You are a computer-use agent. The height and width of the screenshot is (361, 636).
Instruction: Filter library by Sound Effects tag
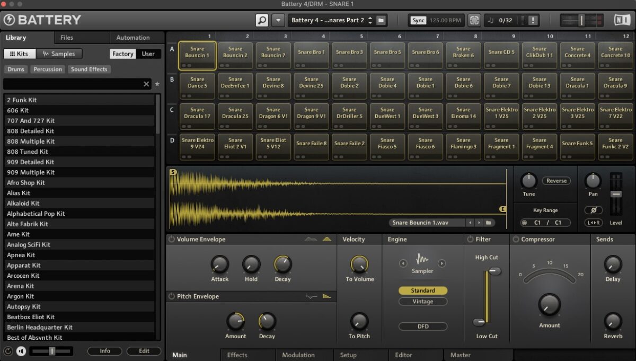coord(89,69)
